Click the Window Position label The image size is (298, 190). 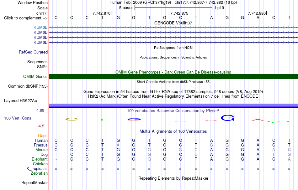click(x=33, y=3)
